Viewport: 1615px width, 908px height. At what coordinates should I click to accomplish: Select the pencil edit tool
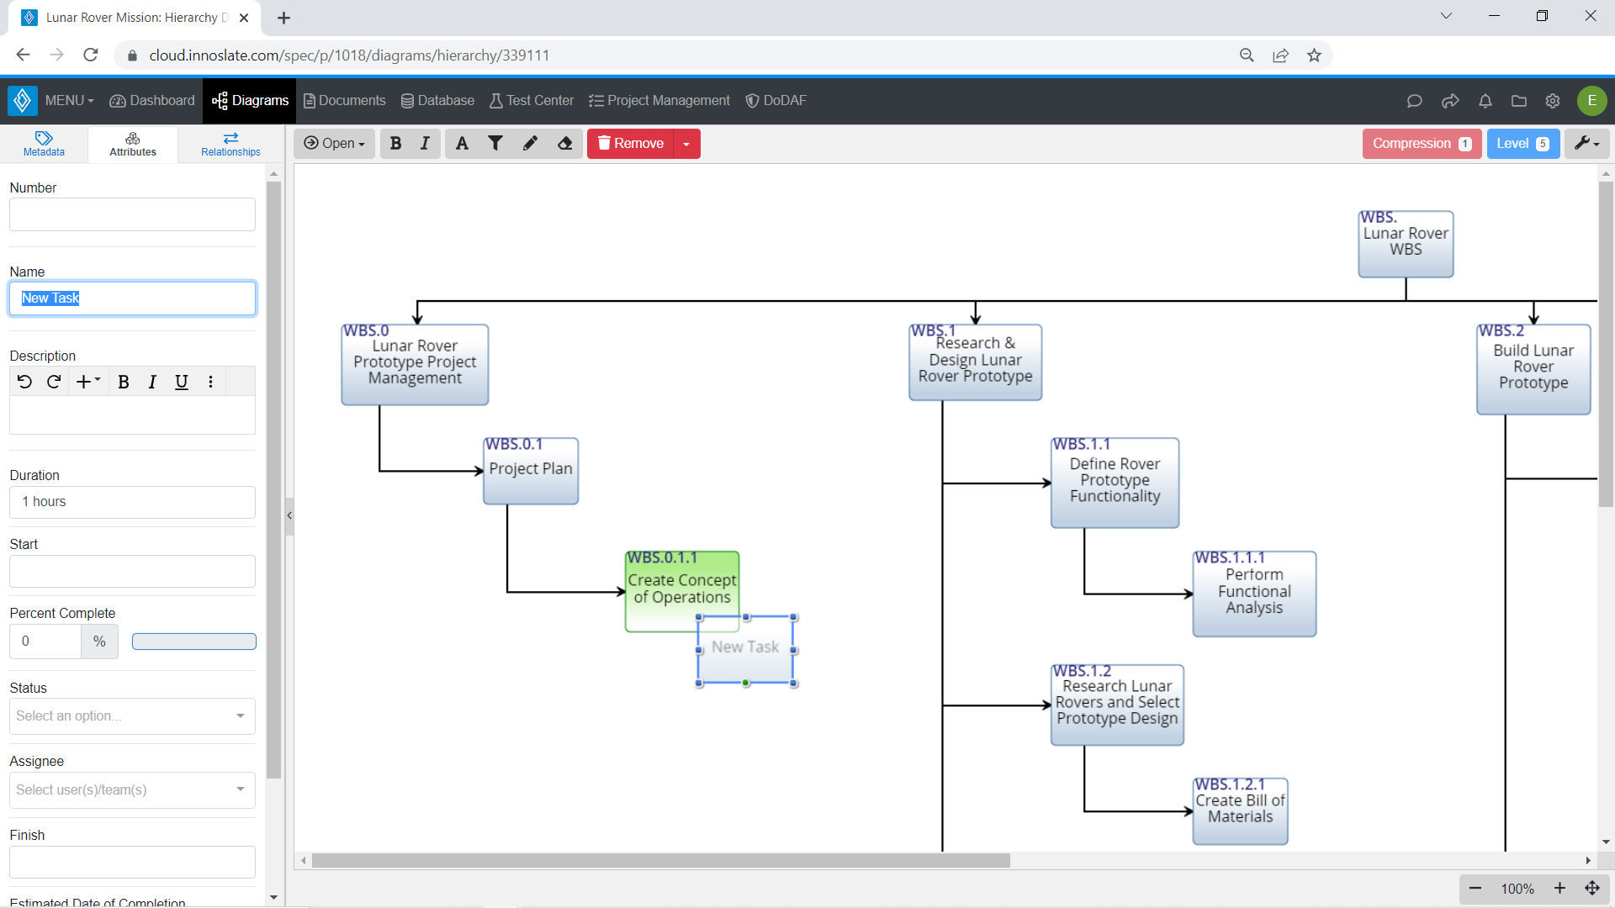(530, 144)
